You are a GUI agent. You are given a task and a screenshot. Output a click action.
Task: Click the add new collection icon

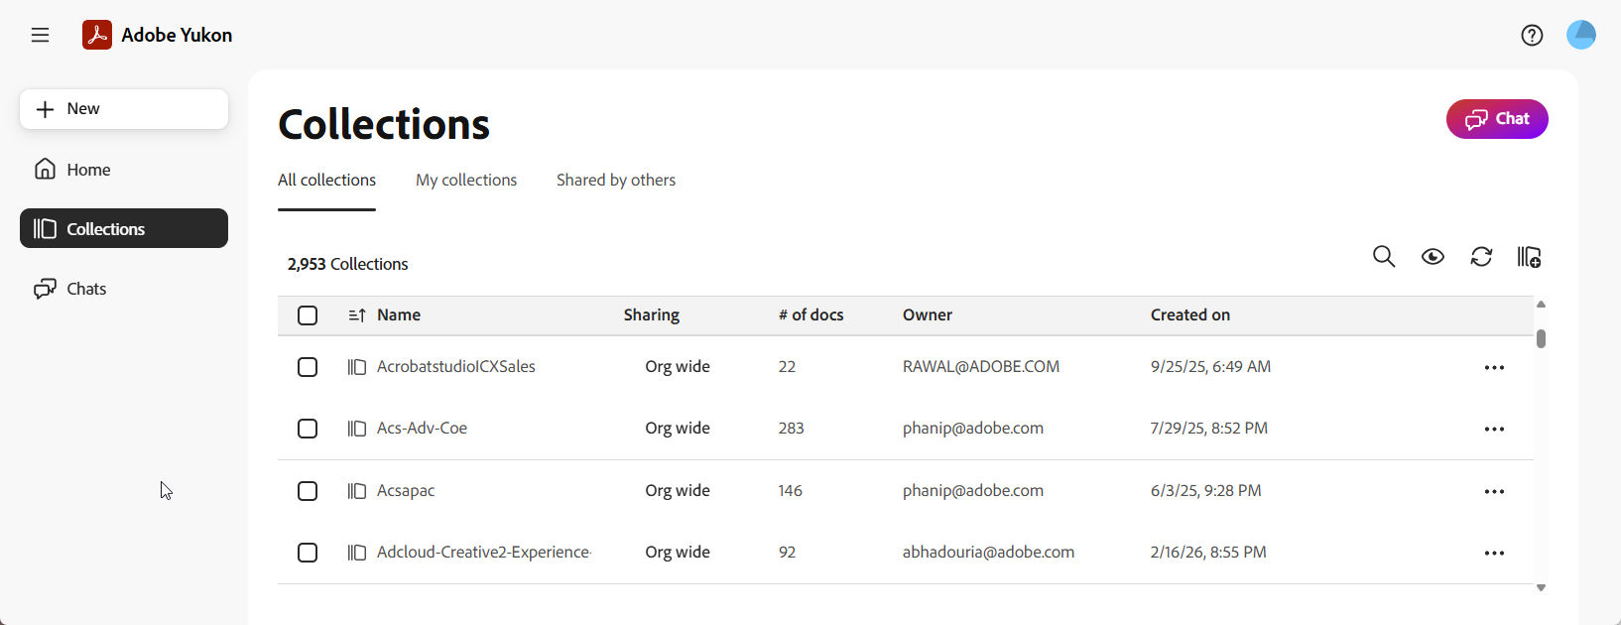1529,257
